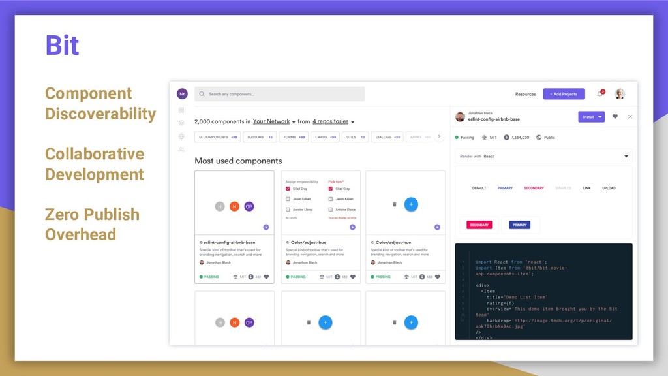Viewport: 668px width, 376px height.
Task: Click scales icon beside MIT in detail panel
Action: 484,137
